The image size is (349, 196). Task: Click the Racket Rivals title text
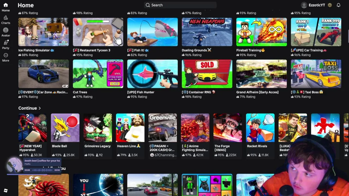click(x=257, y=146)
